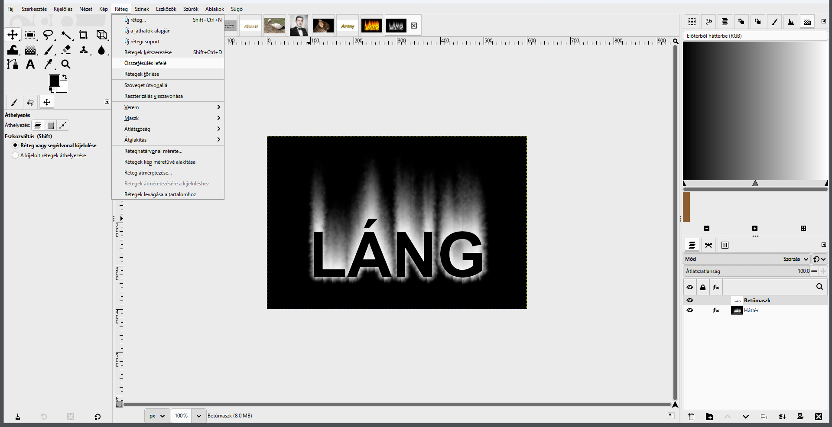Adjust the Átlátszatlanság opacity slider

click(x=747, y=271)
